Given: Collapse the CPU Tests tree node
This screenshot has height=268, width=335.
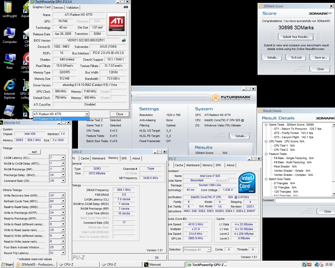Looking at the screenshot, I should tap(266, 141).
